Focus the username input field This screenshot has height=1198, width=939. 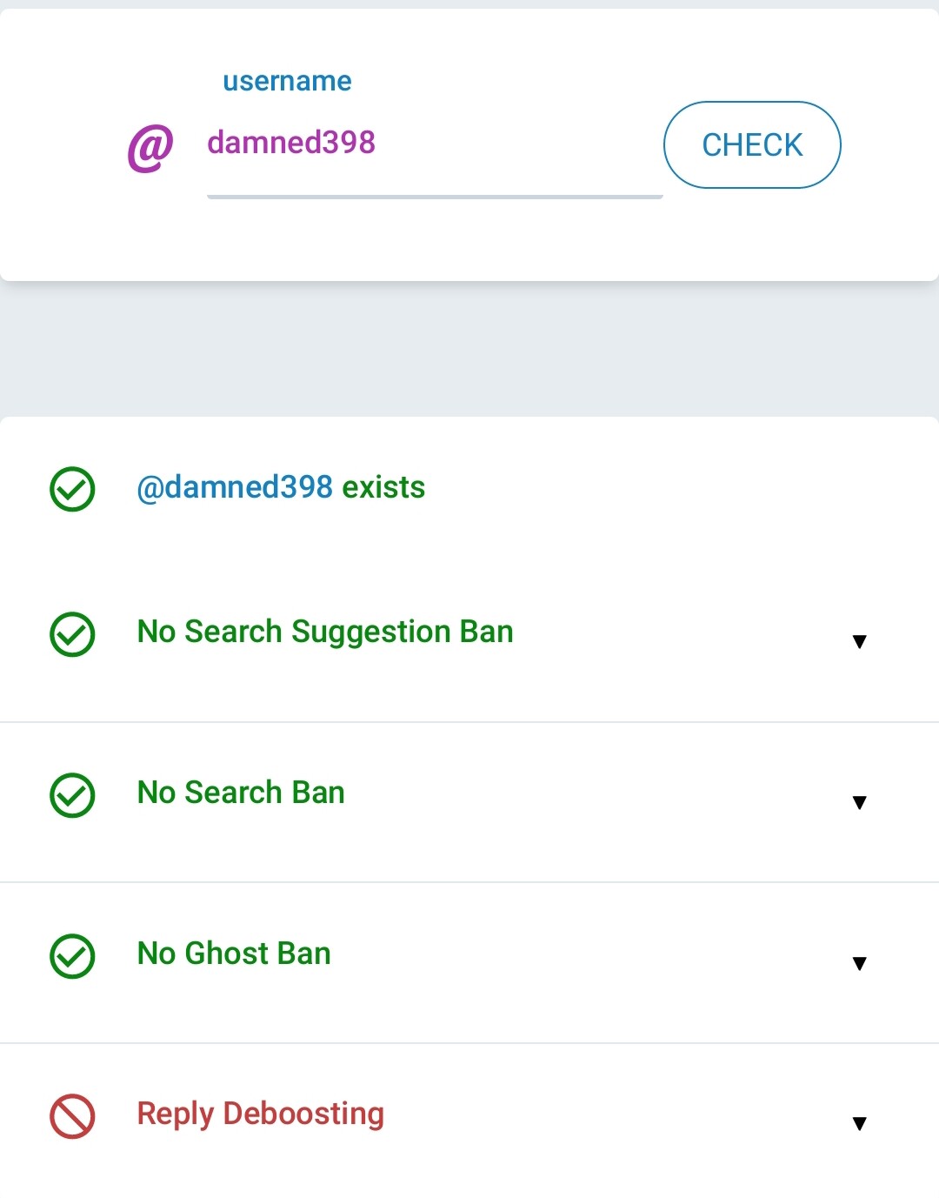tap(435, 143)
